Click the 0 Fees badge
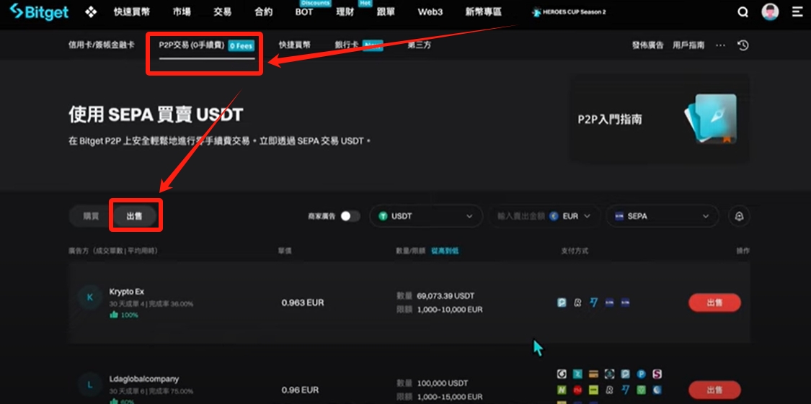This screenshot has width=811, height=404. [241, 46]
